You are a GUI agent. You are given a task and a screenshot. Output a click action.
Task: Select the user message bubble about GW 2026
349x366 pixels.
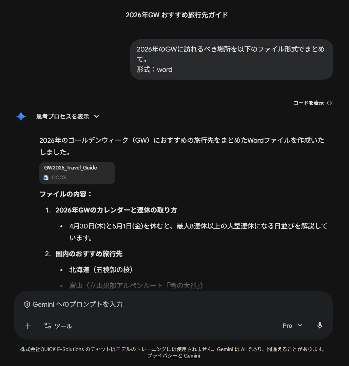click(232, 60)
